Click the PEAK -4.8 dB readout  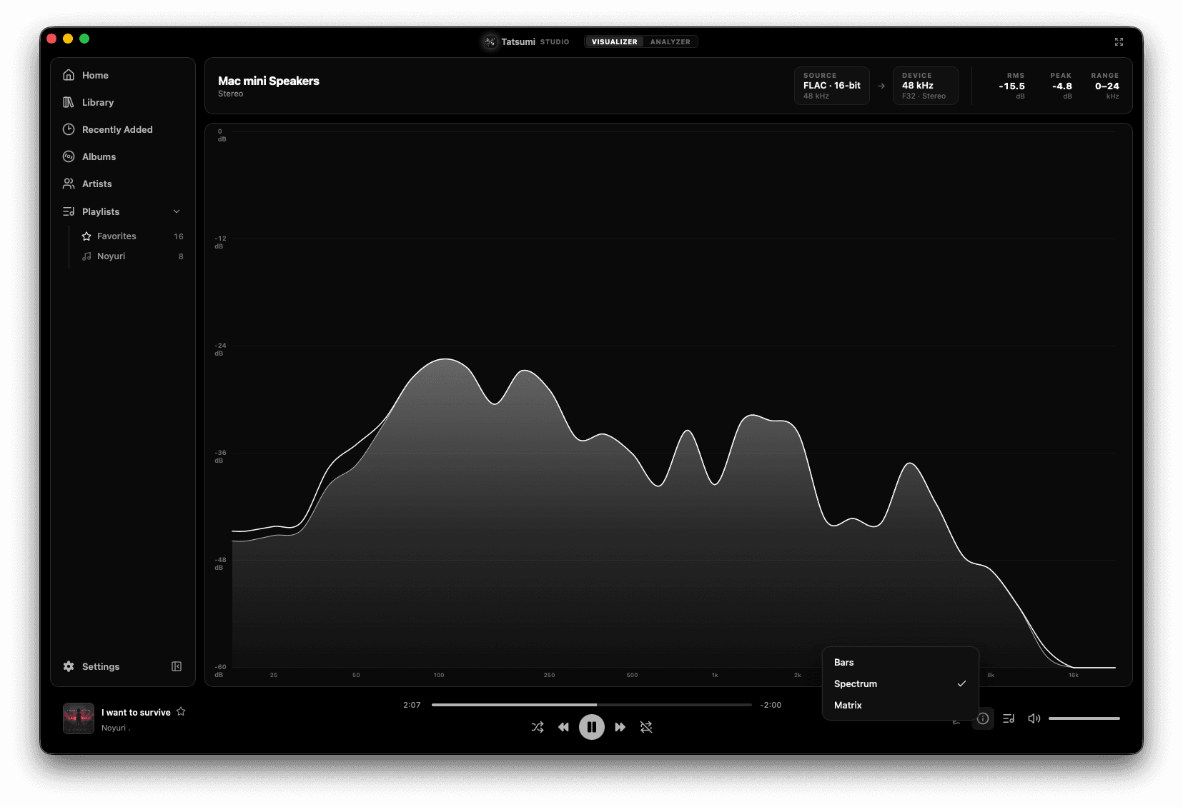[x=1061, y=86]
